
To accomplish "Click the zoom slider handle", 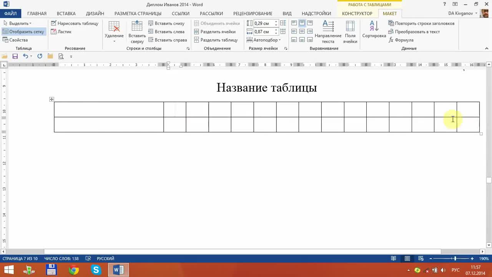I will click(x=455, y=259).
